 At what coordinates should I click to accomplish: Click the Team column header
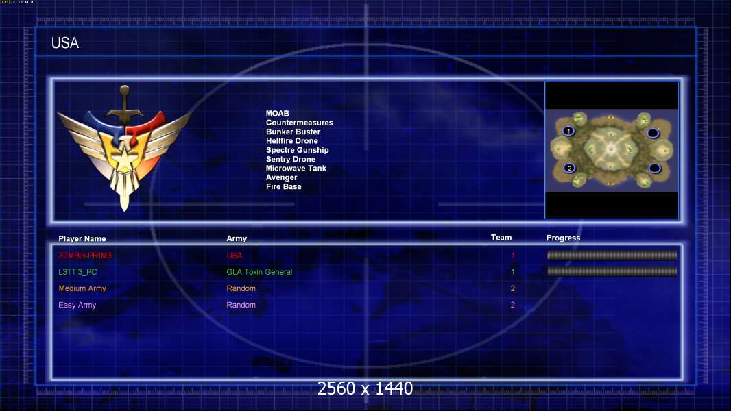[501, 238]
